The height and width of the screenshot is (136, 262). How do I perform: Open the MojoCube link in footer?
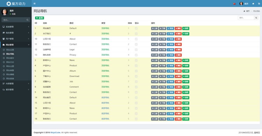tap(55, 133)
